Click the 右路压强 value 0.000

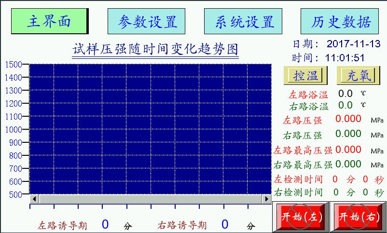(348, 134)
